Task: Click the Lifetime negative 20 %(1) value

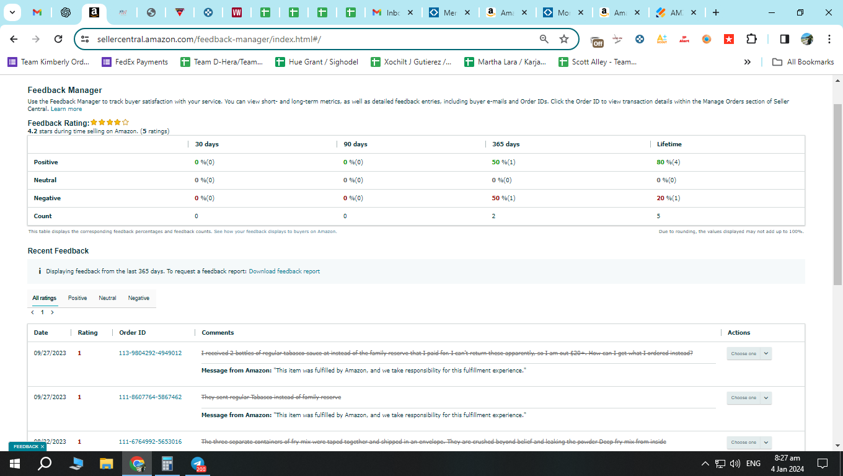Action: click(668, 198)
